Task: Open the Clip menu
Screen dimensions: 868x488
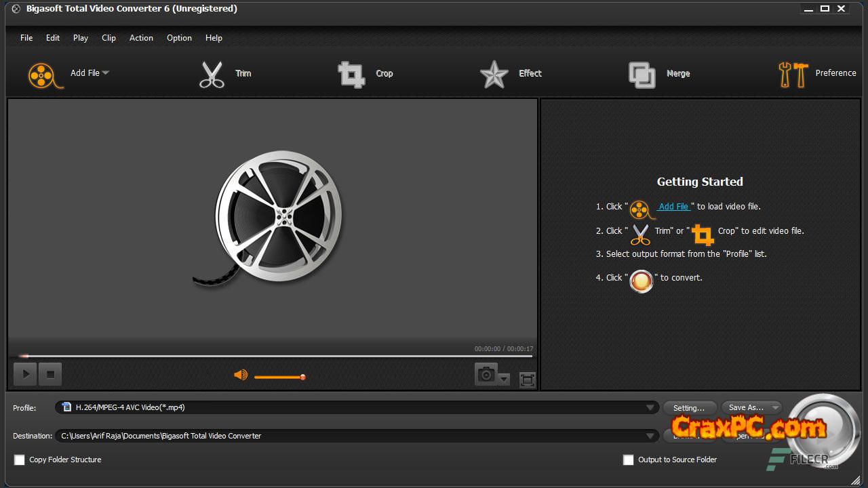Action: 108,38
